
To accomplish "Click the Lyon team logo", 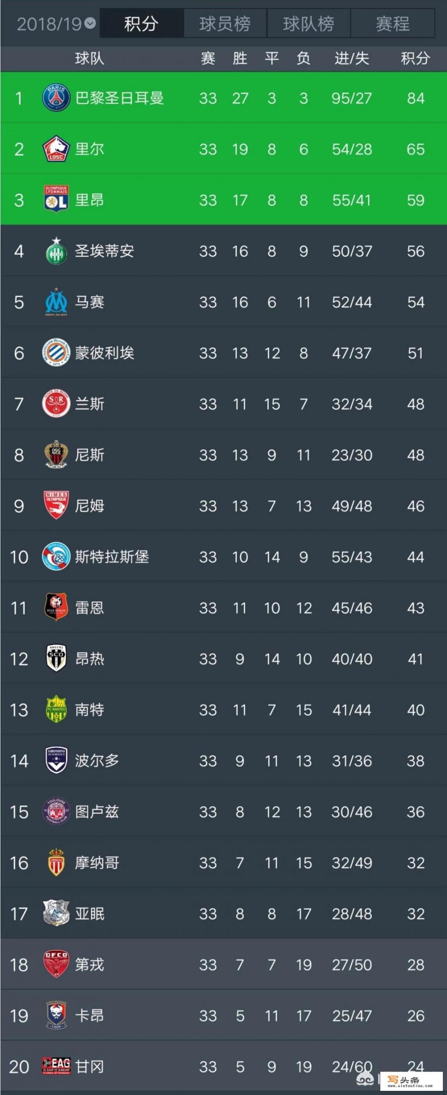I will pyautogui.click(x=55, y=200).
